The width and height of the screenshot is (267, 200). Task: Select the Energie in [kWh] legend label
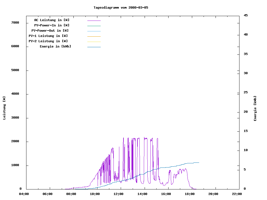tap(55, 46)
